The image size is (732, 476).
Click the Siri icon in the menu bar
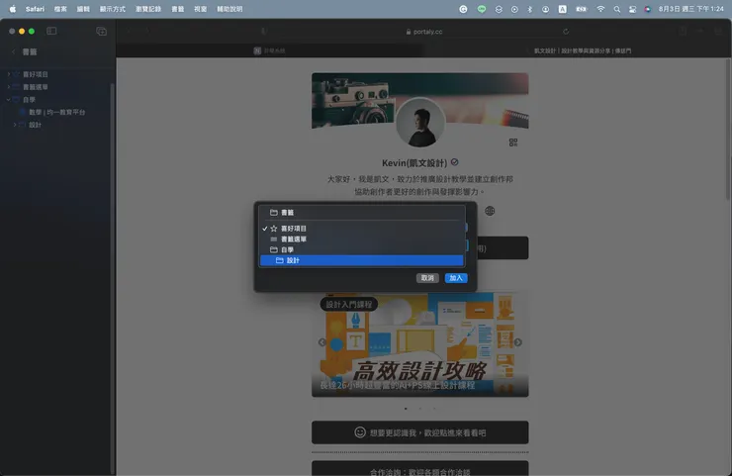pyautogui.click(x=648, y=9)
